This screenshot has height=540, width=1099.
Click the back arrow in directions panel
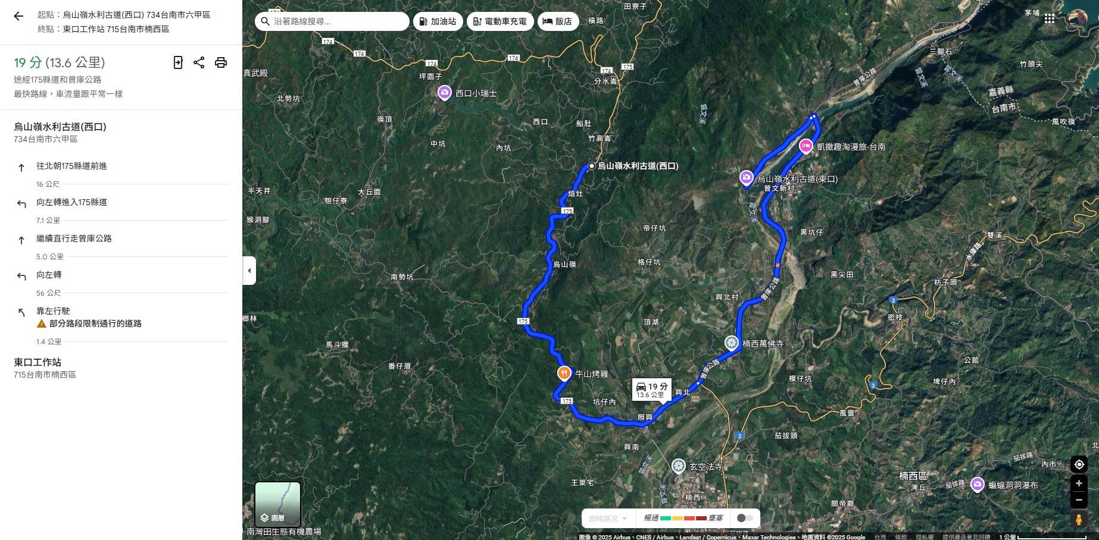tap(18, 17)
